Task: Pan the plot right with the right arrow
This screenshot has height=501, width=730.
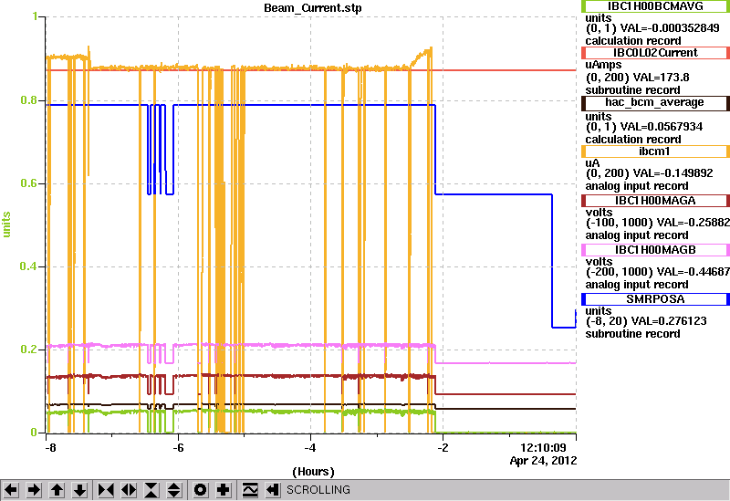Action: 34,490
